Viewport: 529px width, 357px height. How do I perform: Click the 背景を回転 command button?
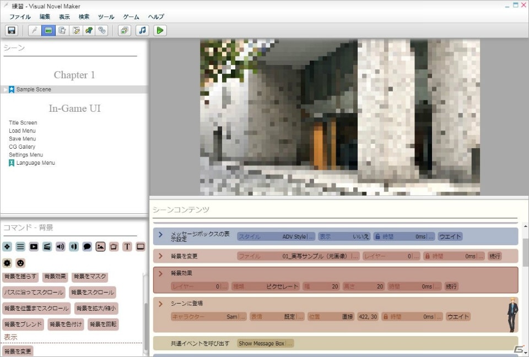point(103,324)
